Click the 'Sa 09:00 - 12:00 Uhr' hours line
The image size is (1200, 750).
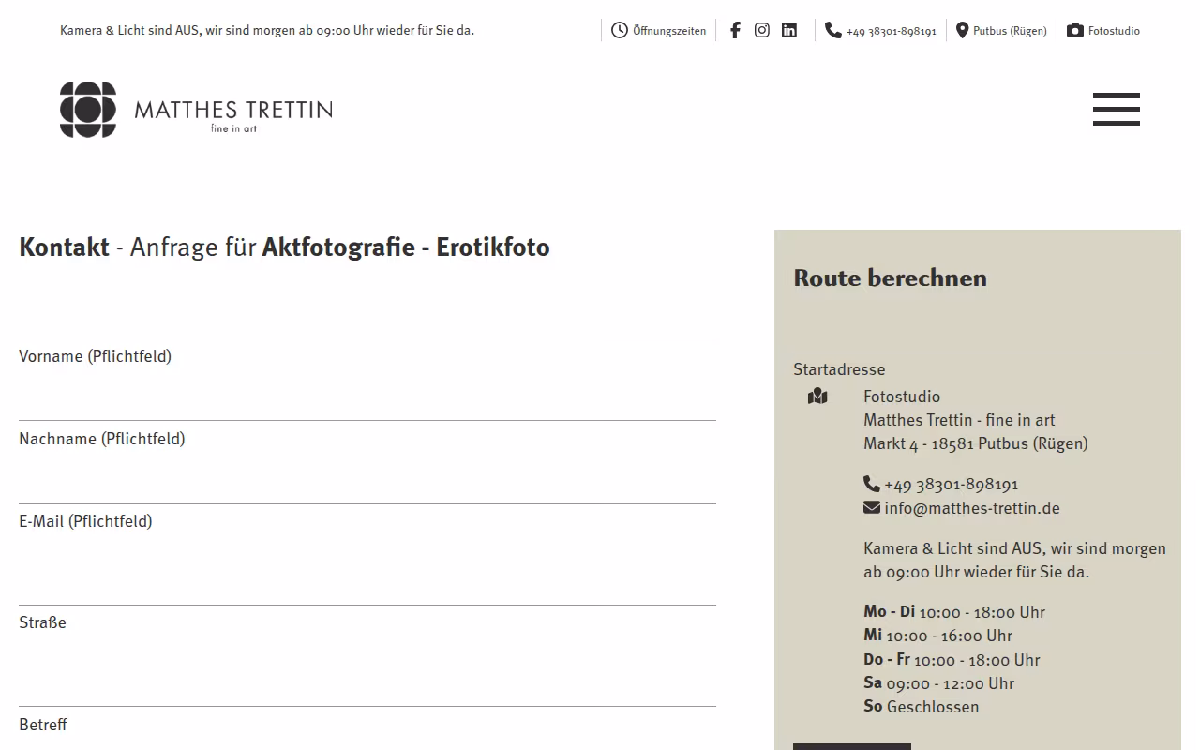click(938, 683)
